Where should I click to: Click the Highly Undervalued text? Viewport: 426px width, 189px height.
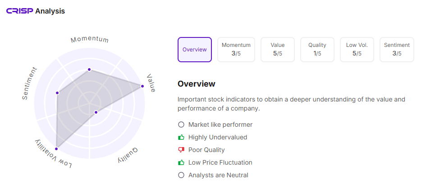pos(218,137)
